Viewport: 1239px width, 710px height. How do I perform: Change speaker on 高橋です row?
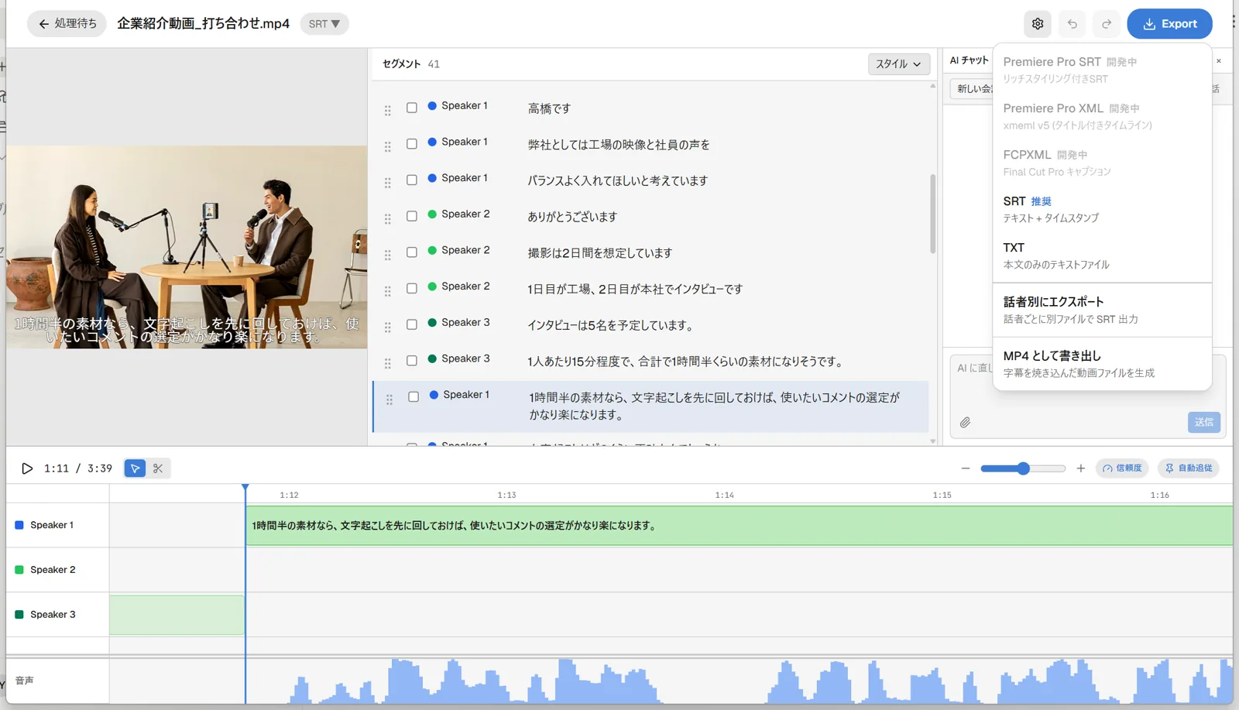458,105
